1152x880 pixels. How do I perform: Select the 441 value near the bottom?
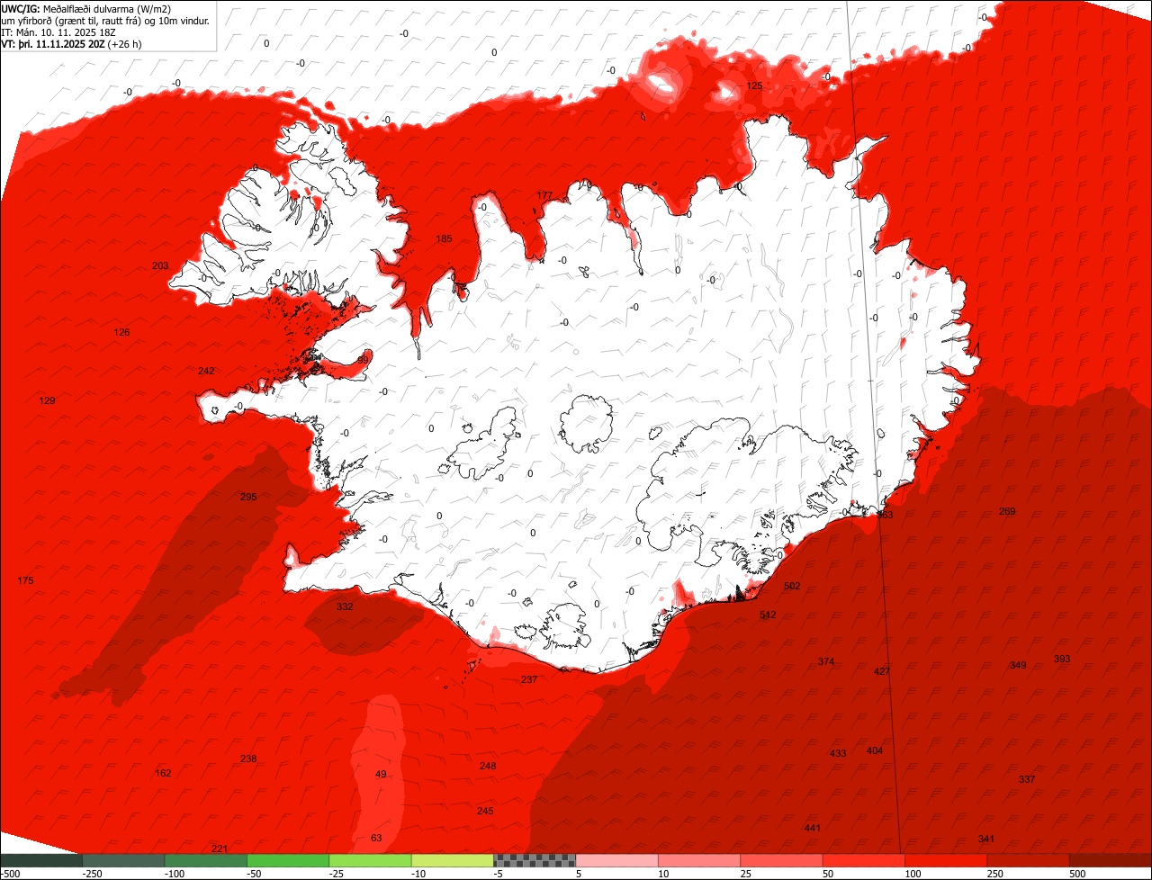tap(813, 828)
